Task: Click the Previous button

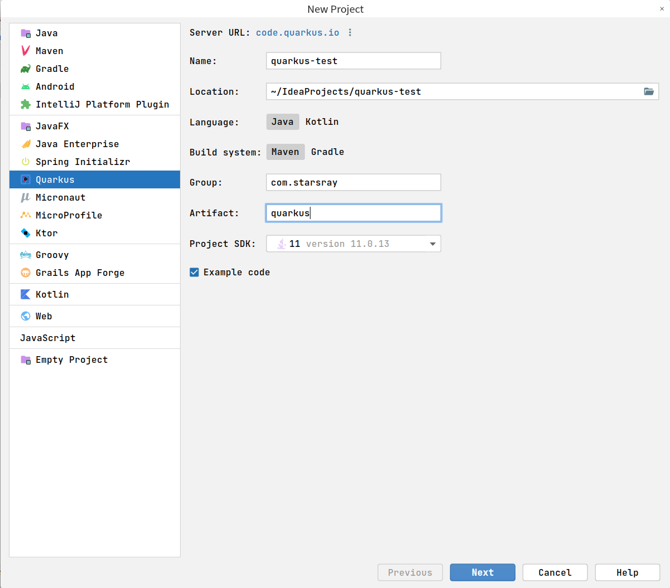Action: click(410, 572)
